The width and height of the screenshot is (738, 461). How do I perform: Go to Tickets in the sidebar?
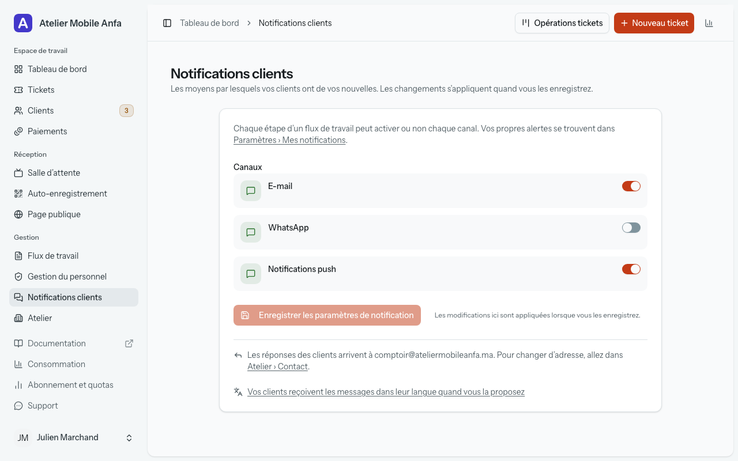coord(74,90)
